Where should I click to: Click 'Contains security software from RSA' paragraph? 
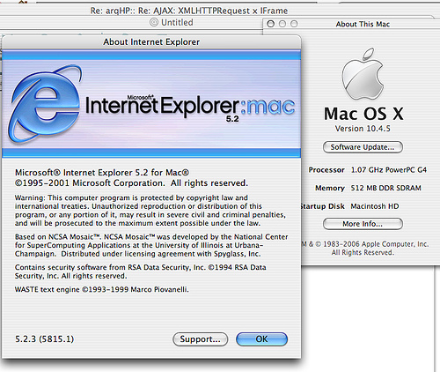(141, 272)
